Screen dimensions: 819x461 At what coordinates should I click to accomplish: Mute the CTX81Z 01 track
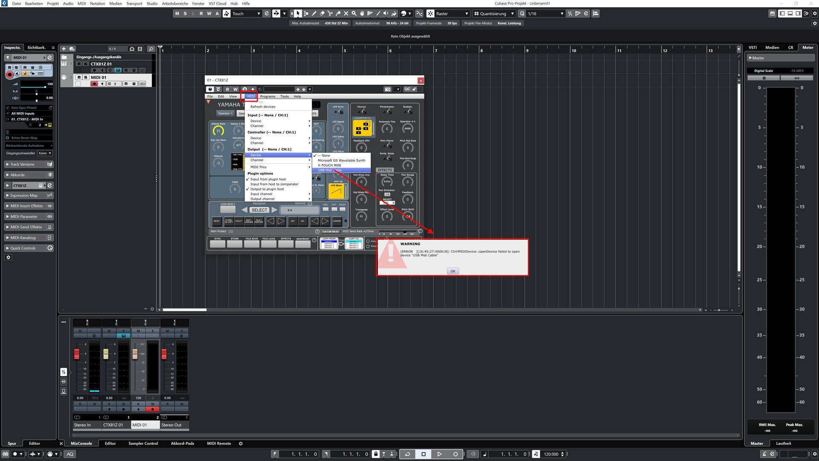(x=79, y=64)
